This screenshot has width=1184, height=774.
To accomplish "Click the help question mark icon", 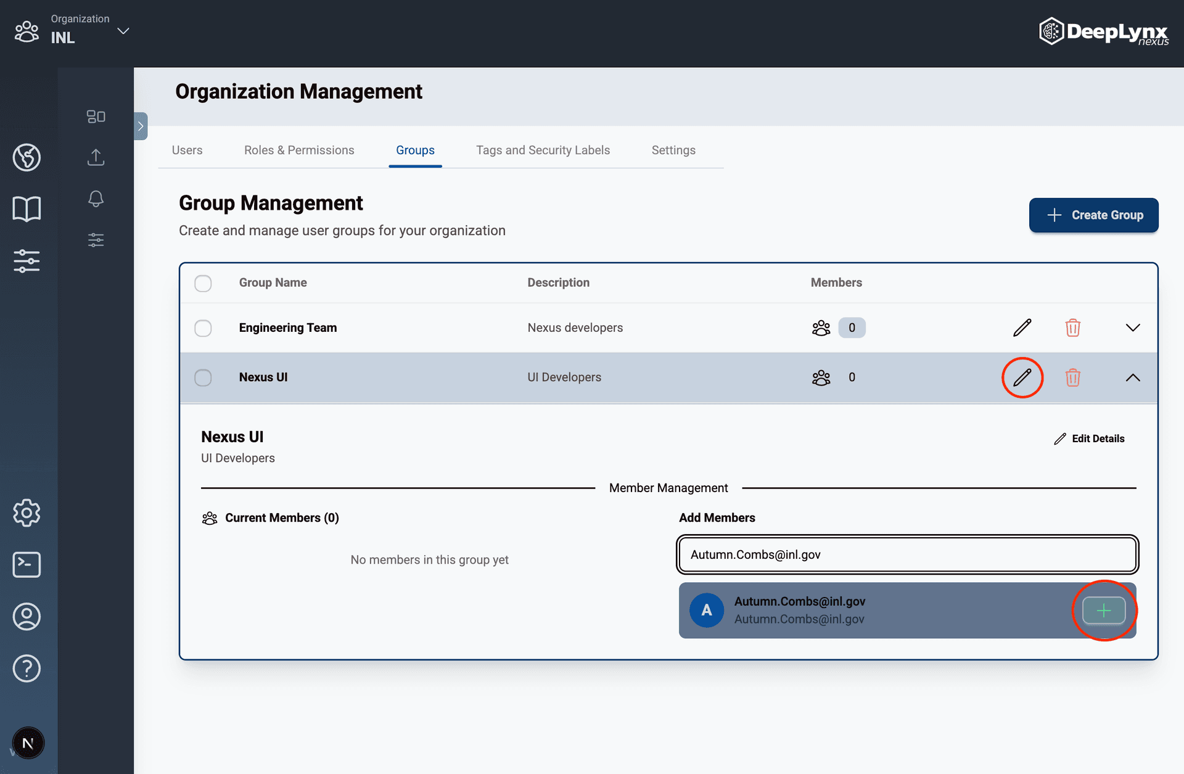I will pos(27,668).
